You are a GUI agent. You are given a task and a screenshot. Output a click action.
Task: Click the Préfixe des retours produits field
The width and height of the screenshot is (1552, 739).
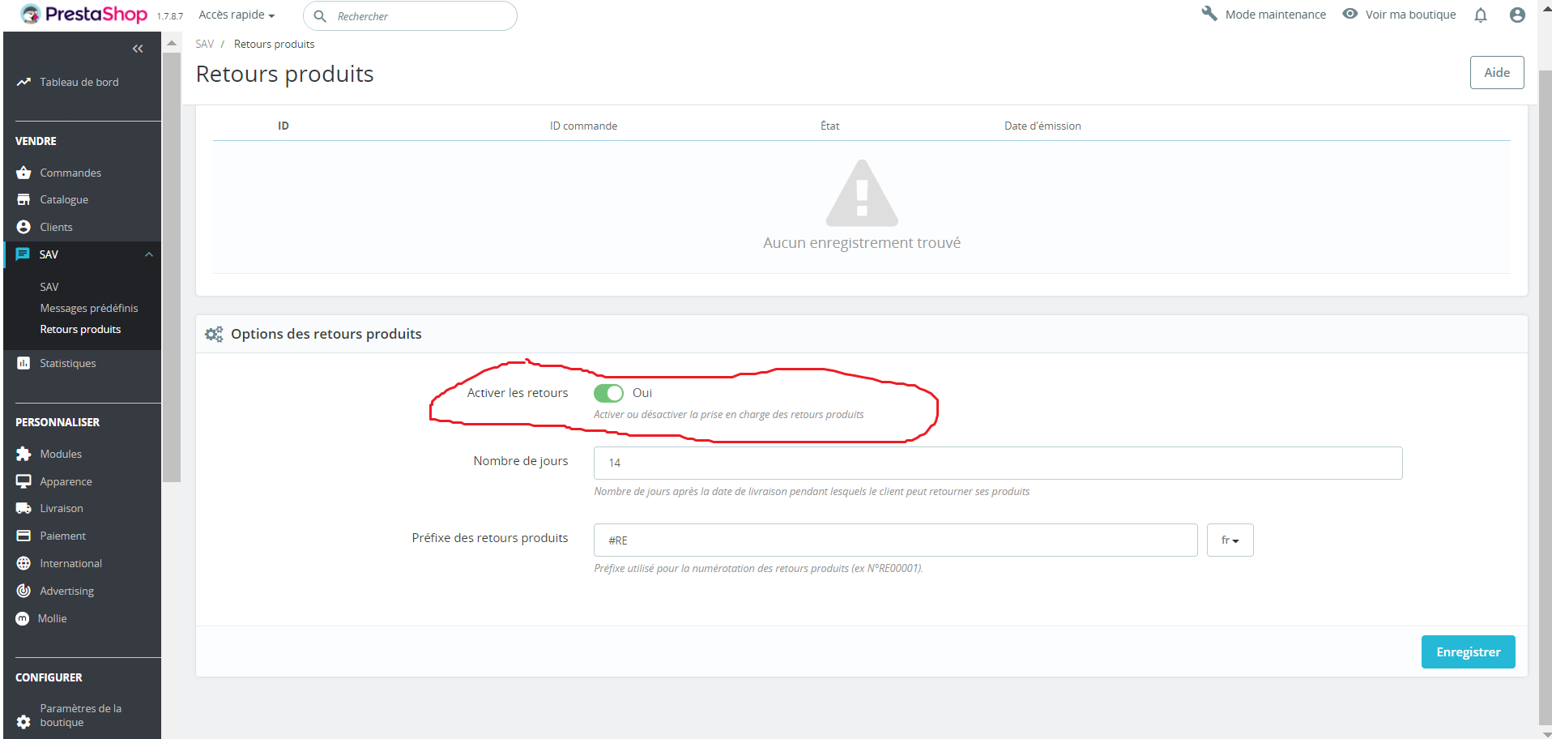895,540
